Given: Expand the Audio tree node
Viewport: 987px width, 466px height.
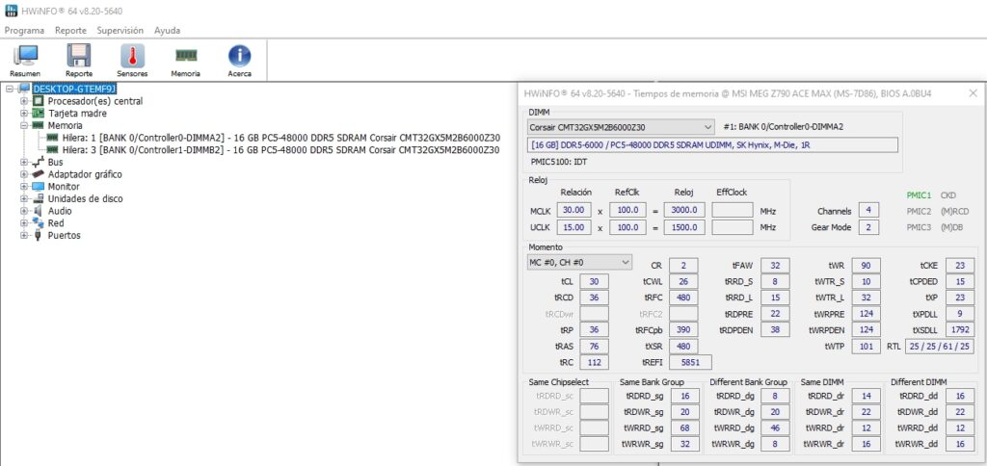Looking at the screenshot, I should point(24,211).
